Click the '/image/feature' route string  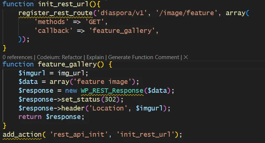click(187, 13)
